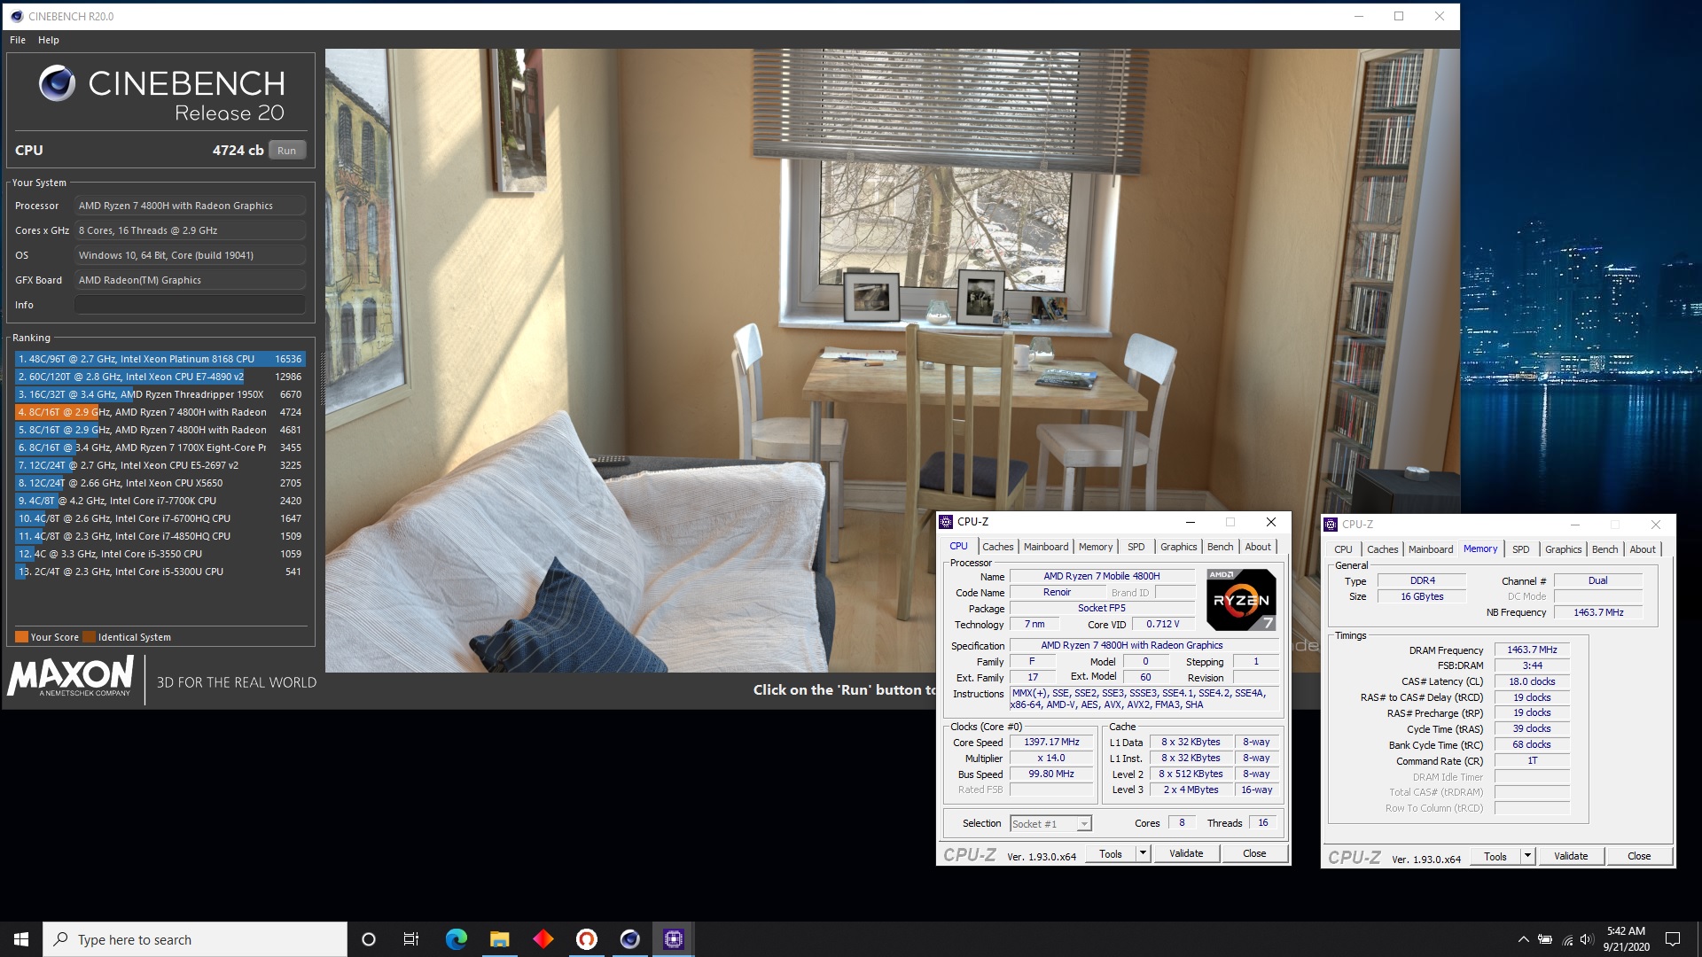Open Mainboard tab in front CPU-Z window
Viewport: 1702px width, 957px height.
coord(1046,547)
